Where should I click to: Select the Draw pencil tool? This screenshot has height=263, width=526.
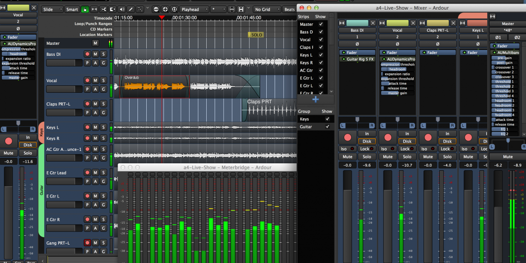pyautogui.click(x=131, y=9)
